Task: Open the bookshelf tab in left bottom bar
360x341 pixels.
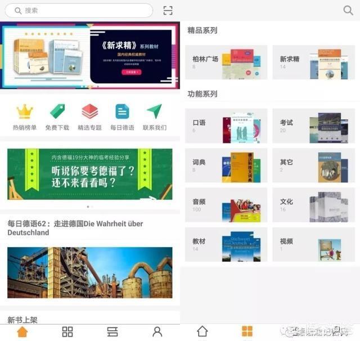Action: tap(112, 331)
